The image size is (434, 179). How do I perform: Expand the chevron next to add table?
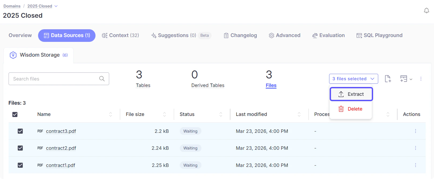point(411,79)
